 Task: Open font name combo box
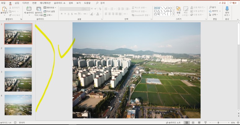[71, 9]
